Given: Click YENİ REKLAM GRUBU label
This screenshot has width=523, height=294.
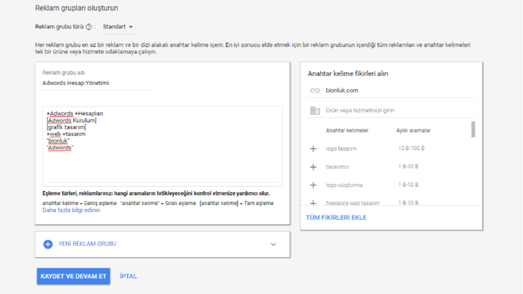Looking at the screenshot, I should (x=87, y=244).
